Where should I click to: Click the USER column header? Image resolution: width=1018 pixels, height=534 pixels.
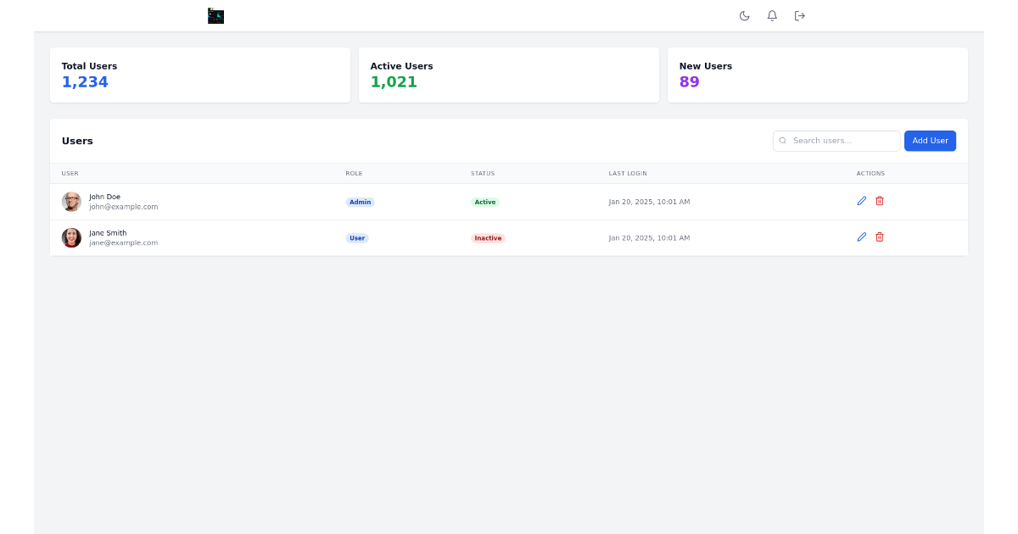pyautogui.click(x=70, y=173)
